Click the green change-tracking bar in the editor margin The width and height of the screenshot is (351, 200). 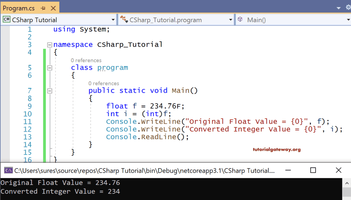click(44, 103)
